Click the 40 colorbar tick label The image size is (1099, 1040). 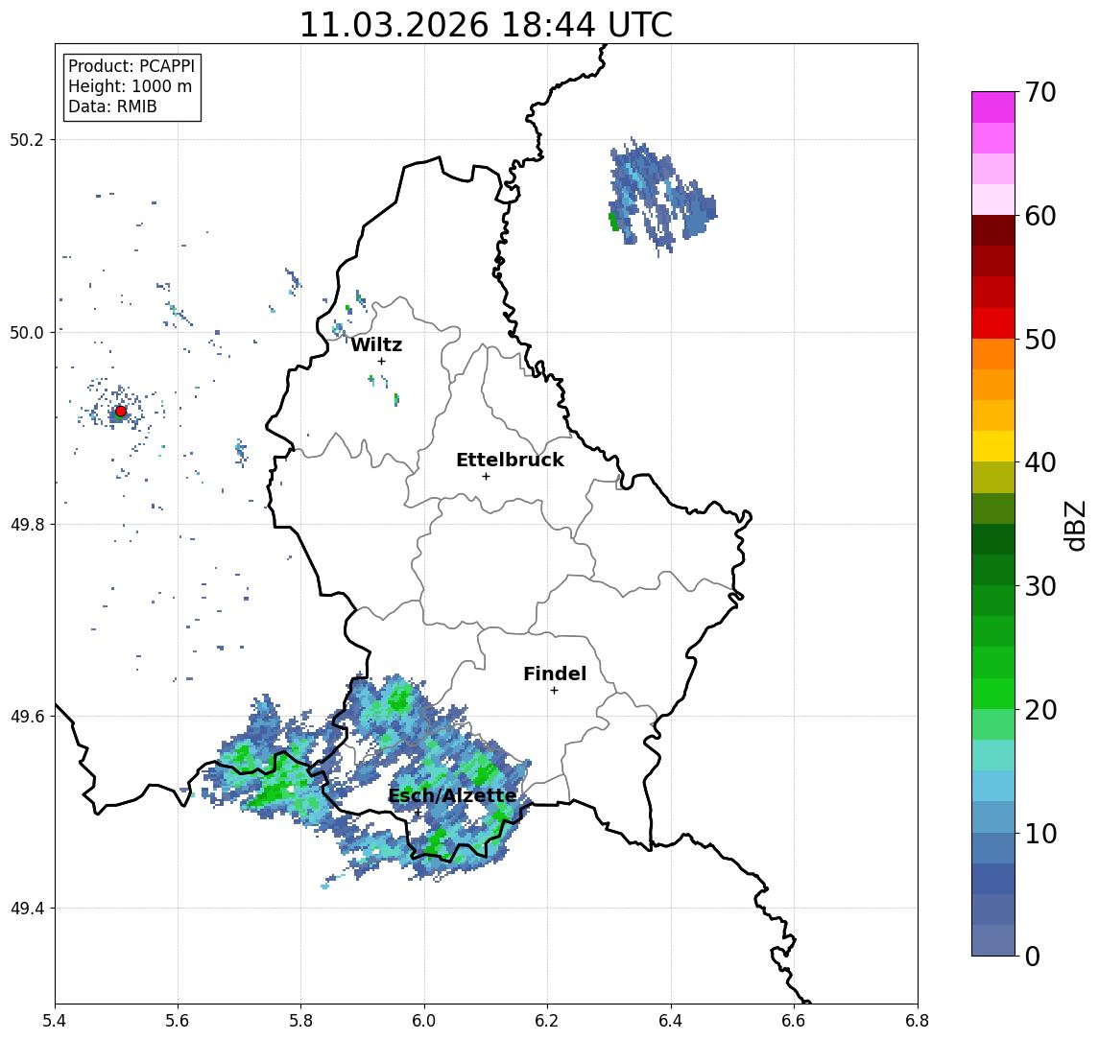(1039, 462)
